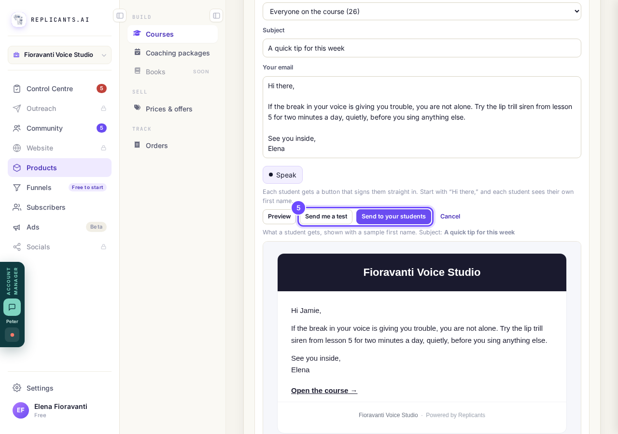Image resolution: width=618 pixels, height=434 pixels.
Task: Go to Subscribers
Action: coord(59,207)
